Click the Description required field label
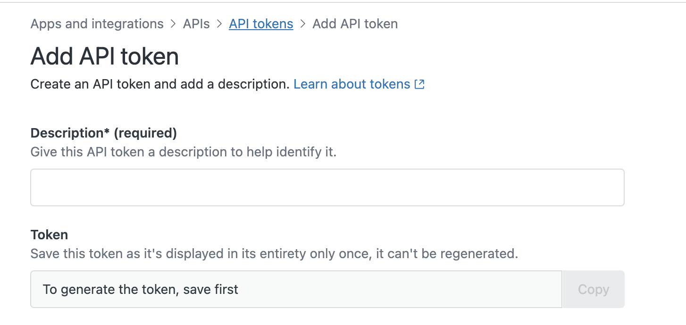 [x=103, y=133]
